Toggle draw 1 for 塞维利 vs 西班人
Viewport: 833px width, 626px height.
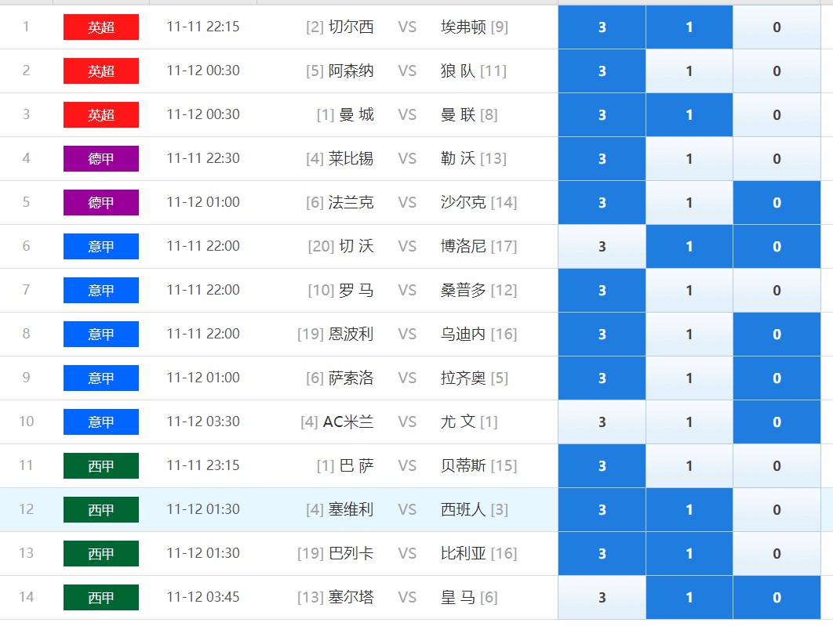click(x=689, y=510)
